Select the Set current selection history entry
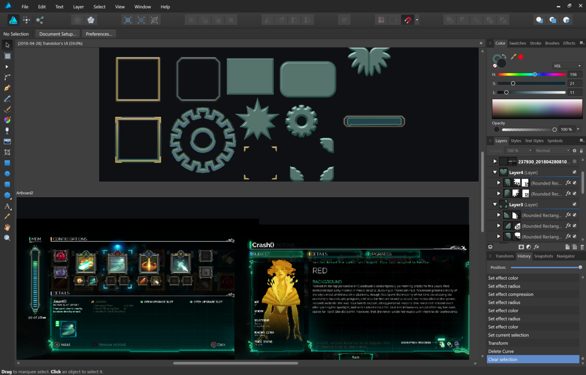 click(533, 335)
